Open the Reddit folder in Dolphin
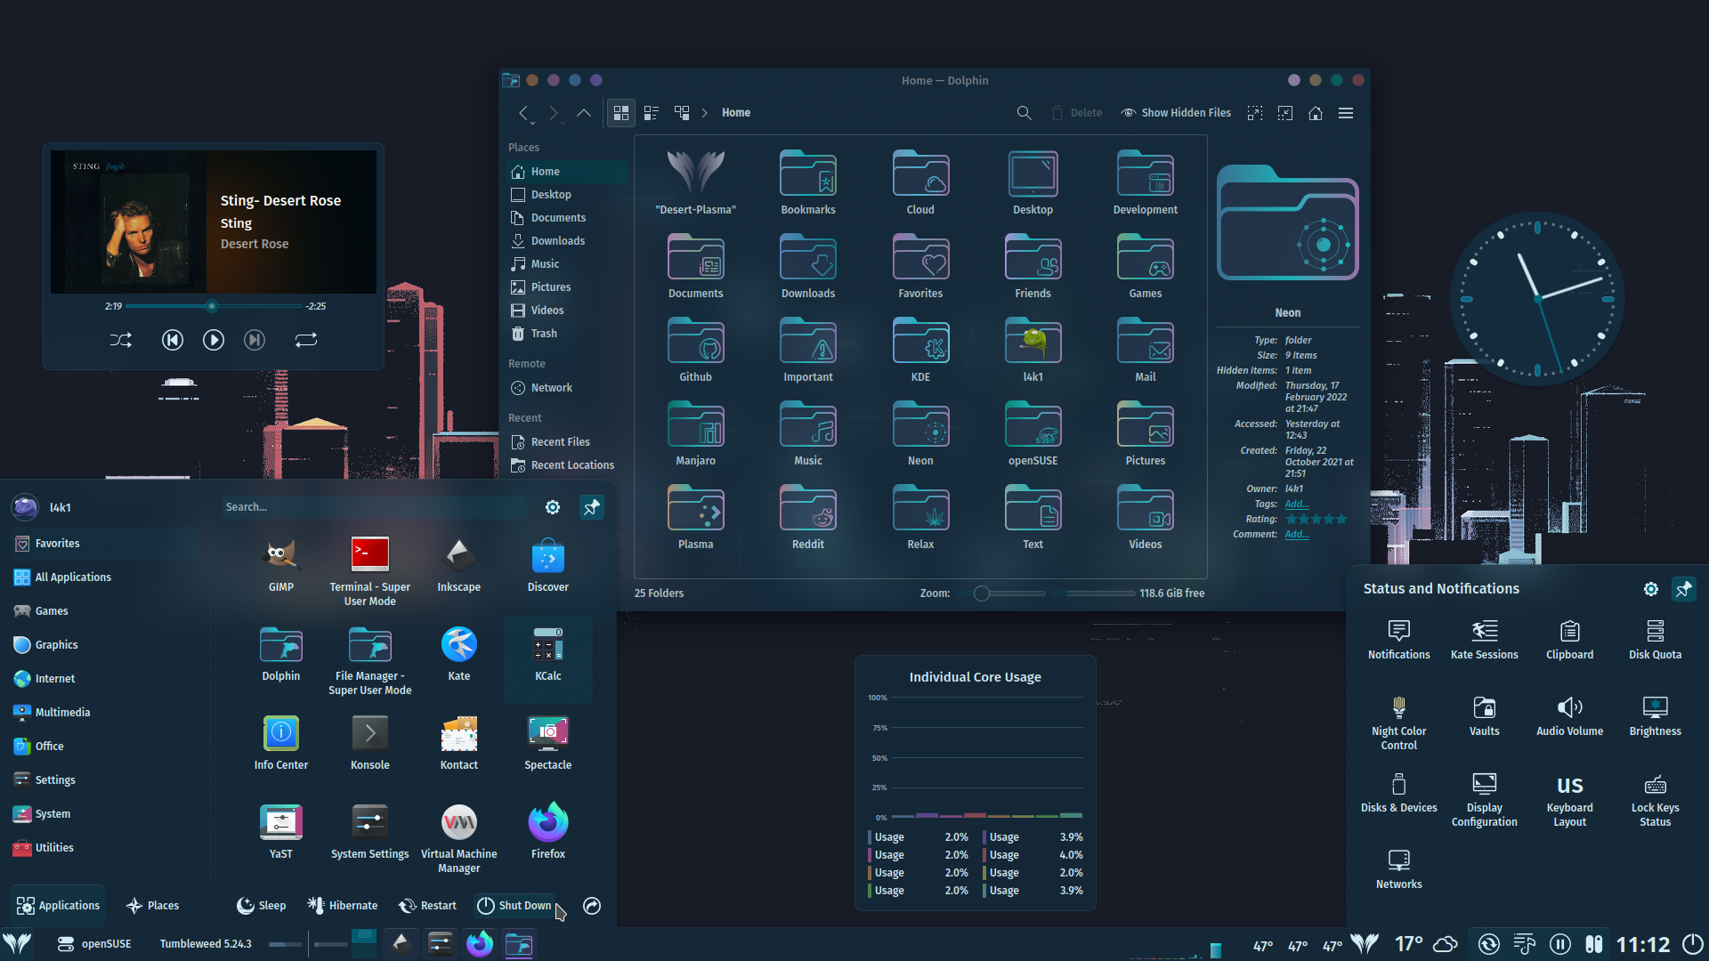1709x961 pixels. coord(807,517)
